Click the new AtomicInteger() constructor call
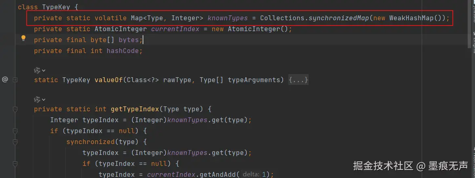475x178 pixels. pos(250,29)
